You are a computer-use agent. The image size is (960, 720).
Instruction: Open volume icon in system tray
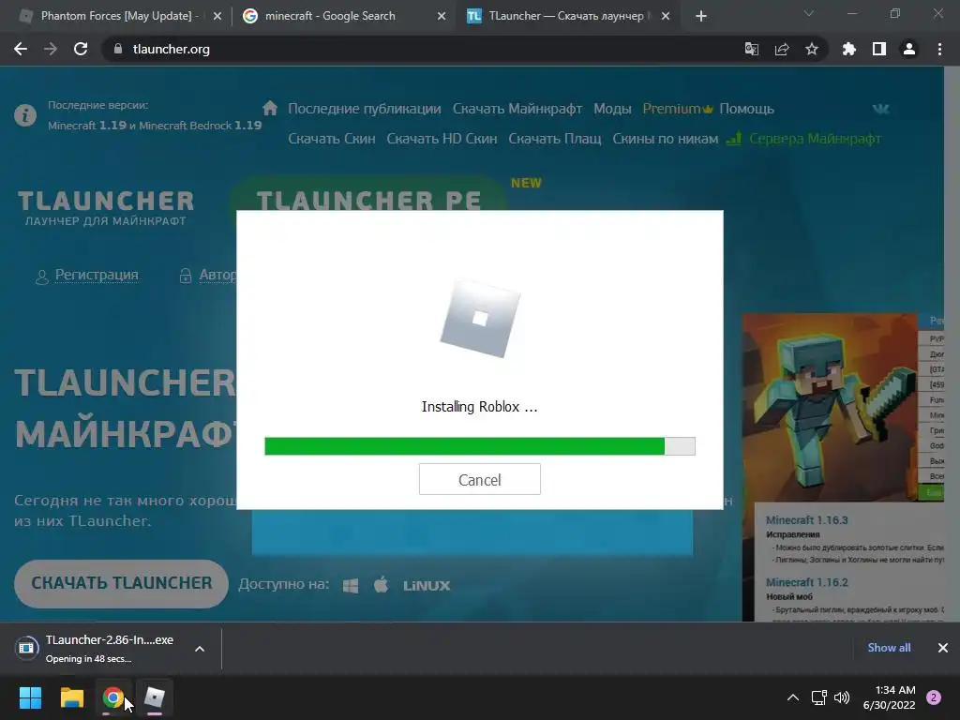(842, 697)
